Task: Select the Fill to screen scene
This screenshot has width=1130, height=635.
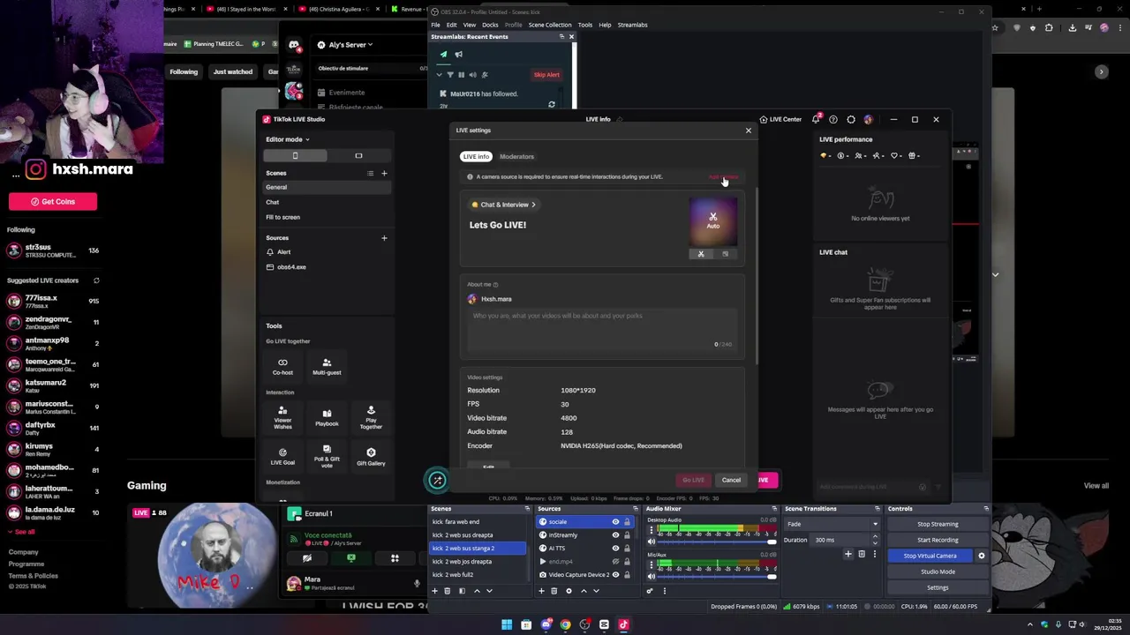Action: 325,217
